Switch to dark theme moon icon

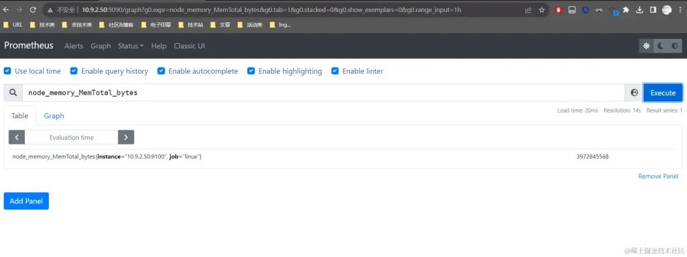660,46
